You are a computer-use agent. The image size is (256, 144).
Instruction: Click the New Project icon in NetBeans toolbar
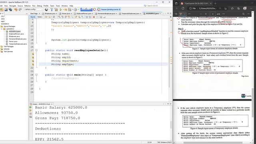coord(2,10)
